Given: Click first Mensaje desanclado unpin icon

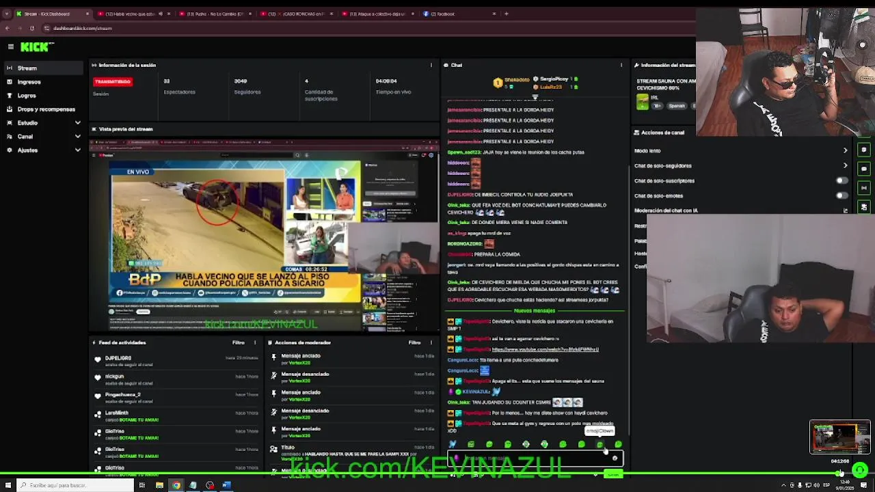Looking at the screenshot, I should pos(273,375).
